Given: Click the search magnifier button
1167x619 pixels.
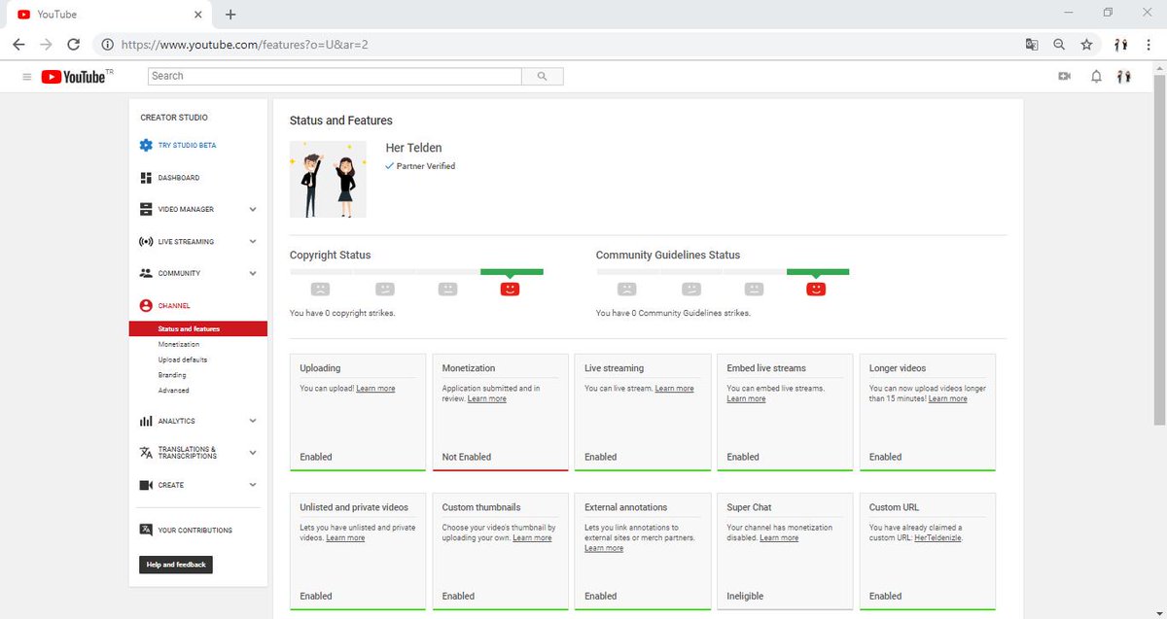Looking at the screenshot, I should (542, 76).
